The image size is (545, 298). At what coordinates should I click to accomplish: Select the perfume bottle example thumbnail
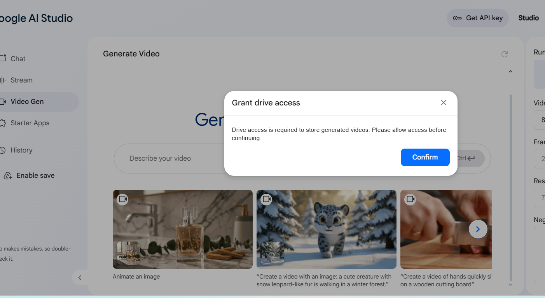coord(183,229)
